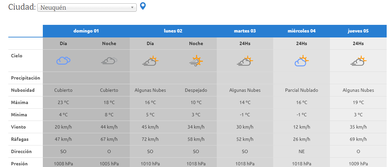Click the blue location pin icon
391x167 pixels.
pos(143,6)
